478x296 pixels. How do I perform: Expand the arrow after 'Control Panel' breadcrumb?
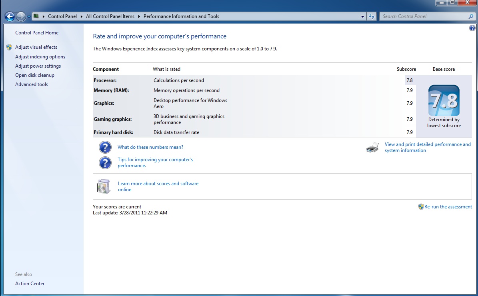(x=81, y=16)
